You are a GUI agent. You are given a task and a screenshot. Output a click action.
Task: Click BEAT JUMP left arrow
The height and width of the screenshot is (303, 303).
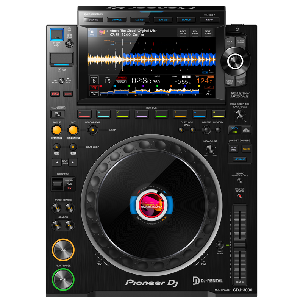click(x=56, y=162)
